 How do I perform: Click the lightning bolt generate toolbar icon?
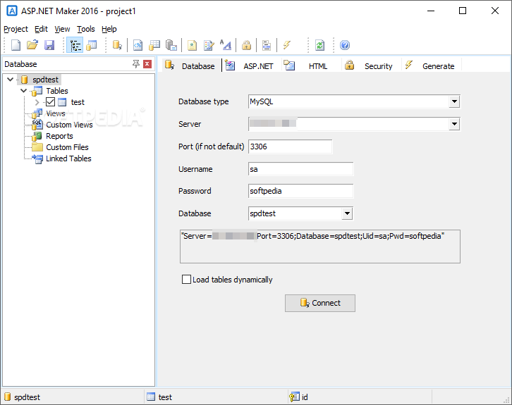point(287,45)
